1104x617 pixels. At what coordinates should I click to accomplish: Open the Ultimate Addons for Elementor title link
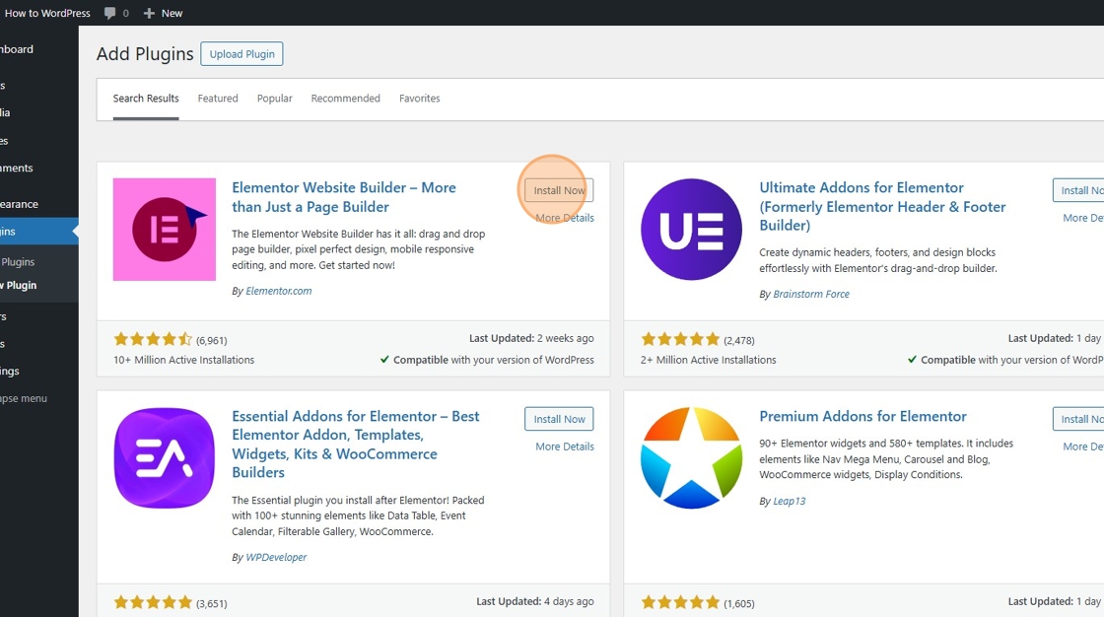[x=882, y=206]
